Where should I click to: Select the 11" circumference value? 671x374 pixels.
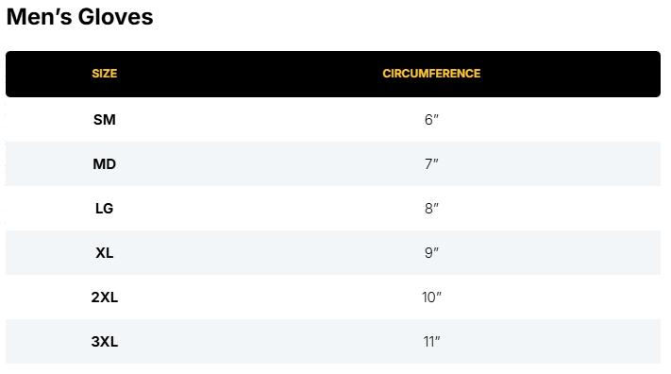pos(431,342)
